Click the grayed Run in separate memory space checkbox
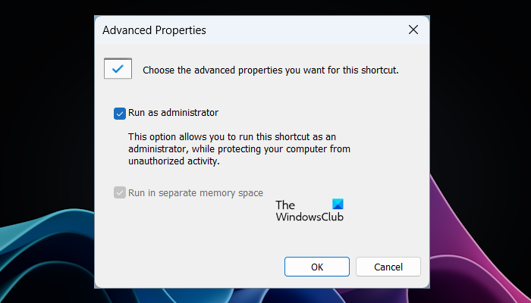This screenshot has width=531, height=303. 119,193
